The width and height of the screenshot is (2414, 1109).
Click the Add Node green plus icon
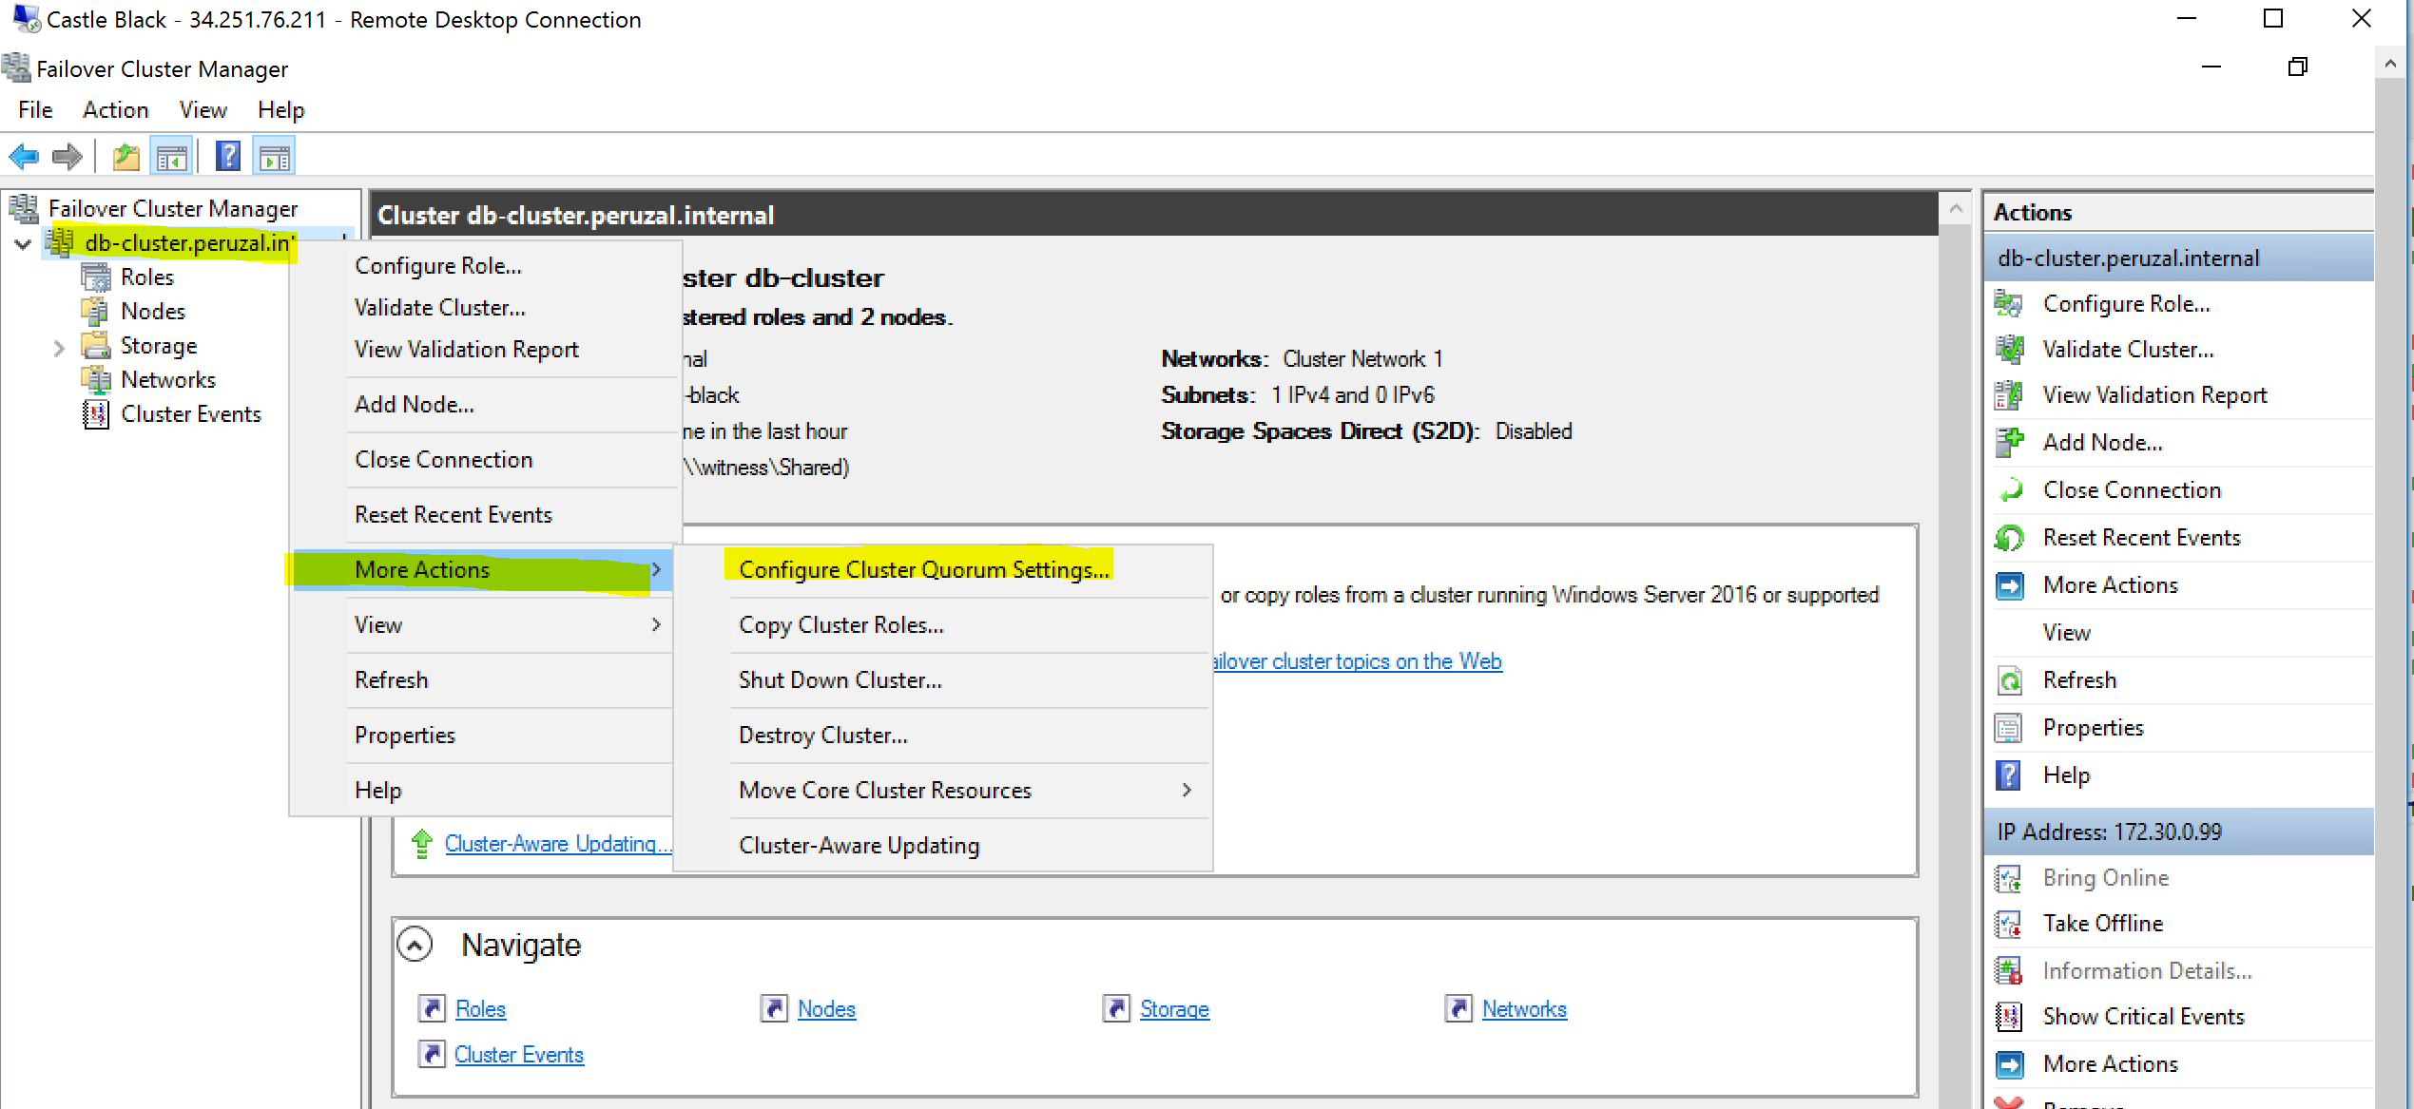2009,442
